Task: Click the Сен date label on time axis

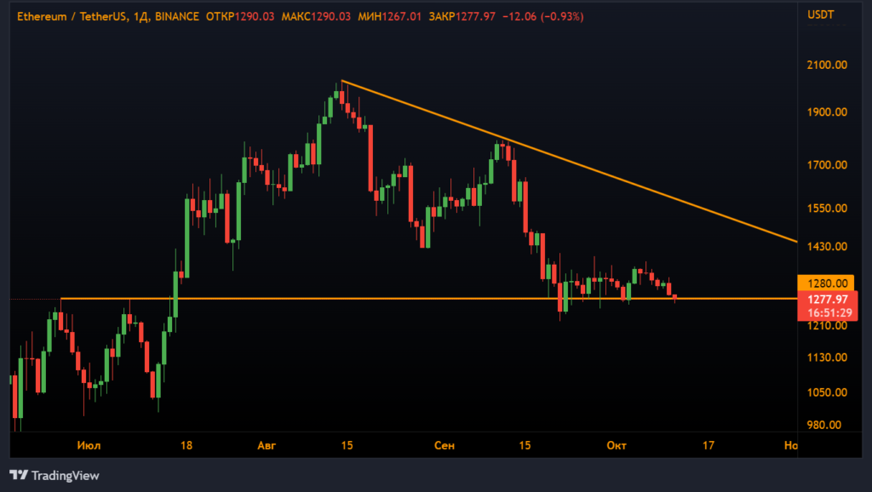Action: tap(445, 445)
